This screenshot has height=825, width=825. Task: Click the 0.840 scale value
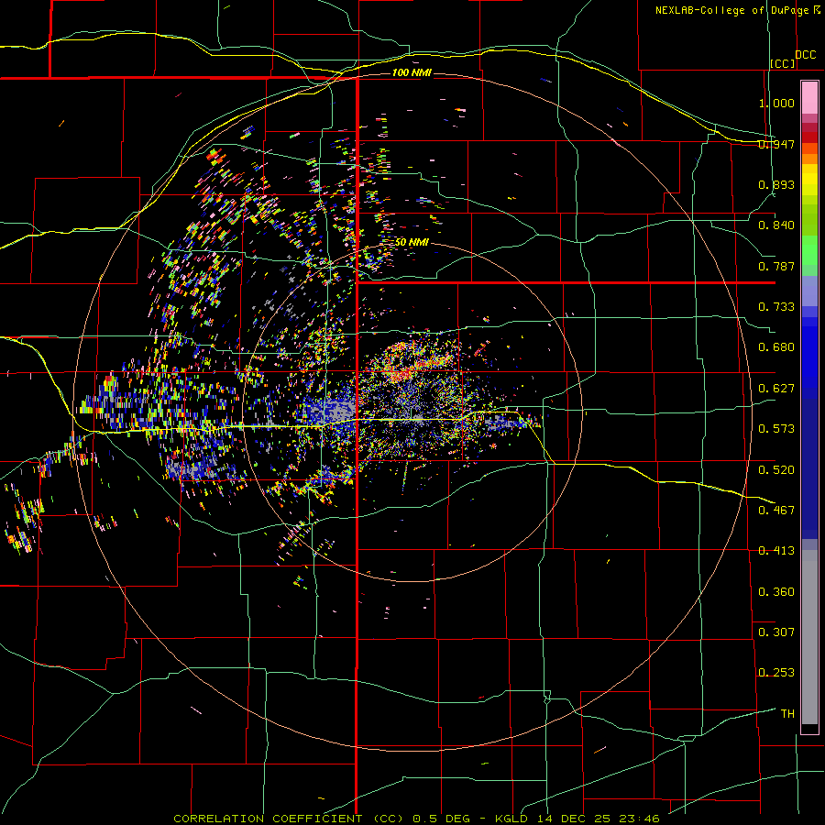coord(776,225)
